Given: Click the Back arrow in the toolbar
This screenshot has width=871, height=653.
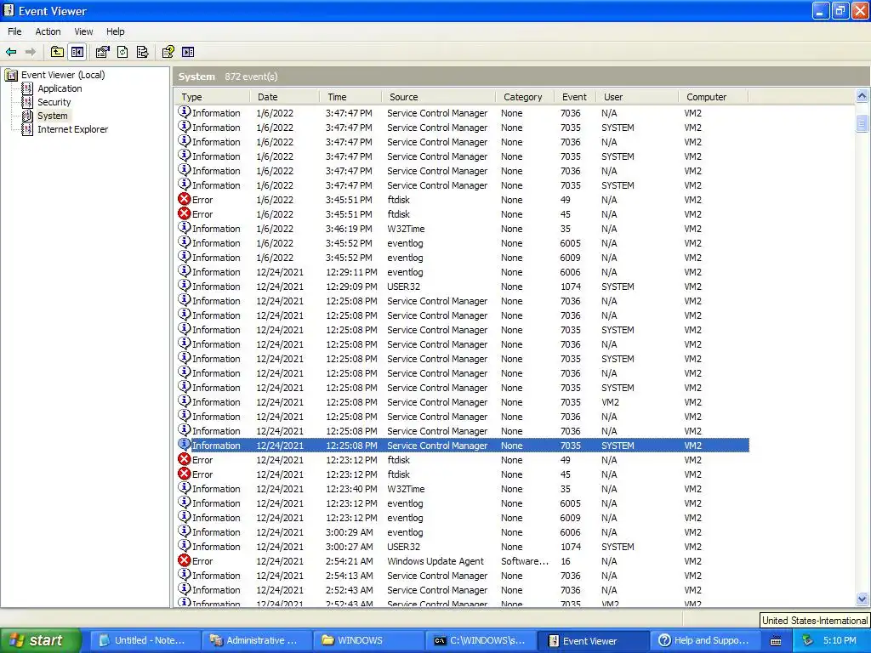Looking at the screenshot, I should click(11, 52).
